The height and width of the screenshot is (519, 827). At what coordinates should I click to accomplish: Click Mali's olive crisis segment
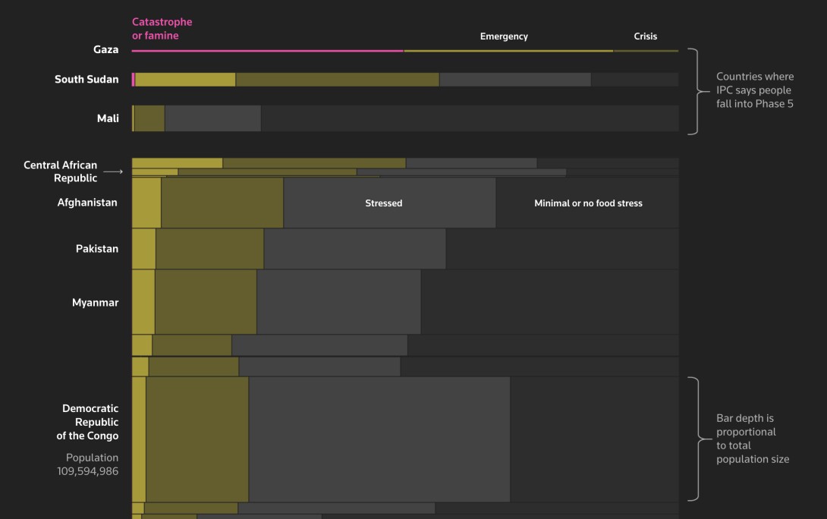click(149, 118)
